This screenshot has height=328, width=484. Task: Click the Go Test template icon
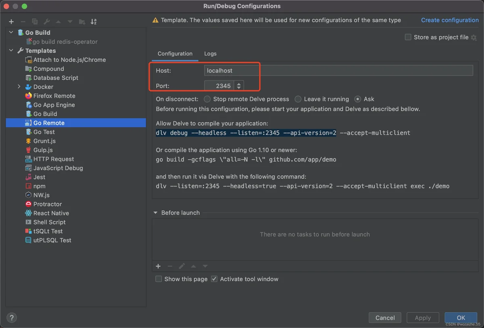(x=28, y=132)
